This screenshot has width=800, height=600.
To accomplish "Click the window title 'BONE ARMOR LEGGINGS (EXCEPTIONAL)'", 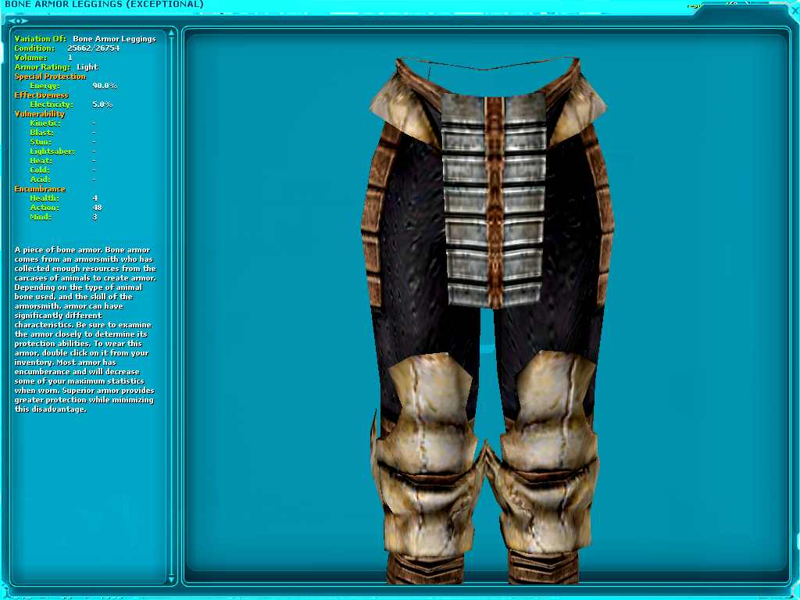I will (104, 5).
